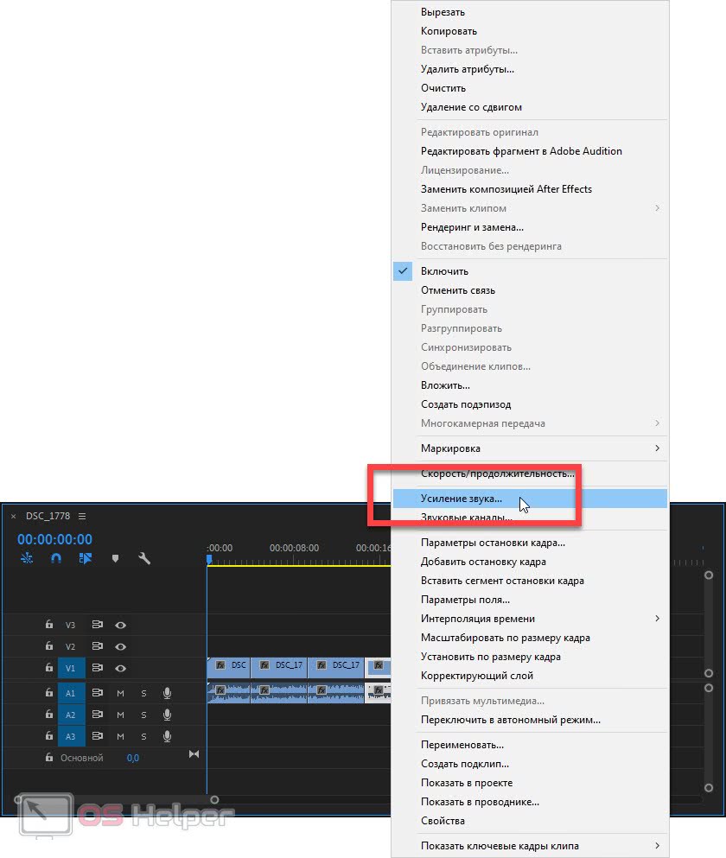Click the timeline horizontal zoom scrollbar
Screen dimensions: 726x858
(x=117, y=799)
